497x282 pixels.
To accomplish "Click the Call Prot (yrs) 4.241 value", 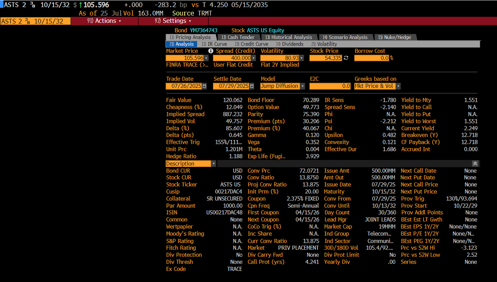I will [x=312, y=262].
